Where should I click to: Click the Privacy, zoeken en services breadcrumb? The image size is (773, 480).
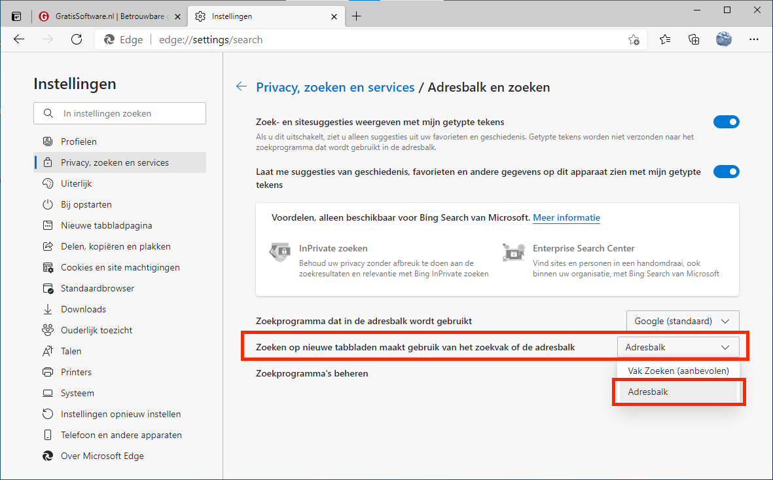[x=335, y=87]
